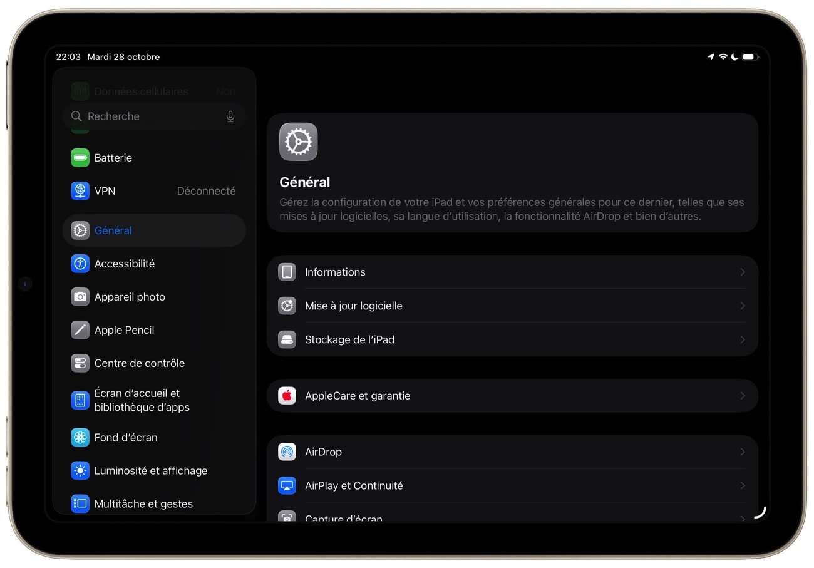Open AirPlay et Continuité

(x=354, y=486)
